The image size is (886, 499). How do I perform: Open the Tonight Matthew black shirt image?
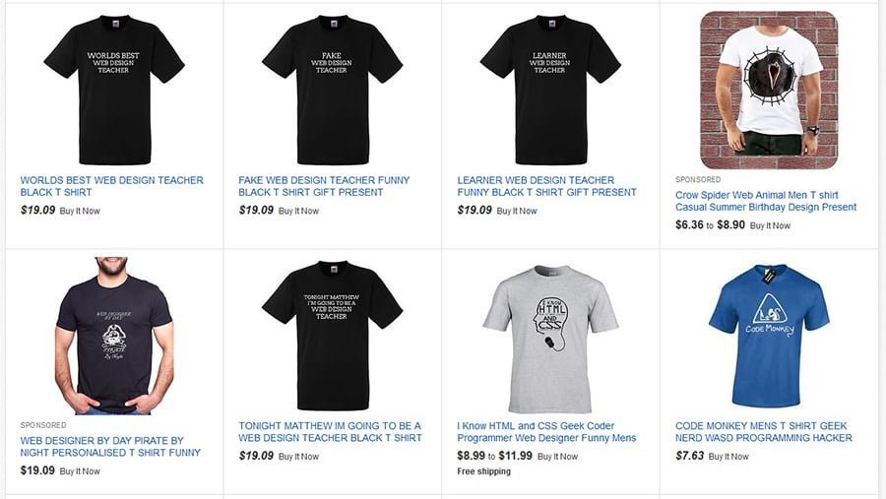pos(332,335)
